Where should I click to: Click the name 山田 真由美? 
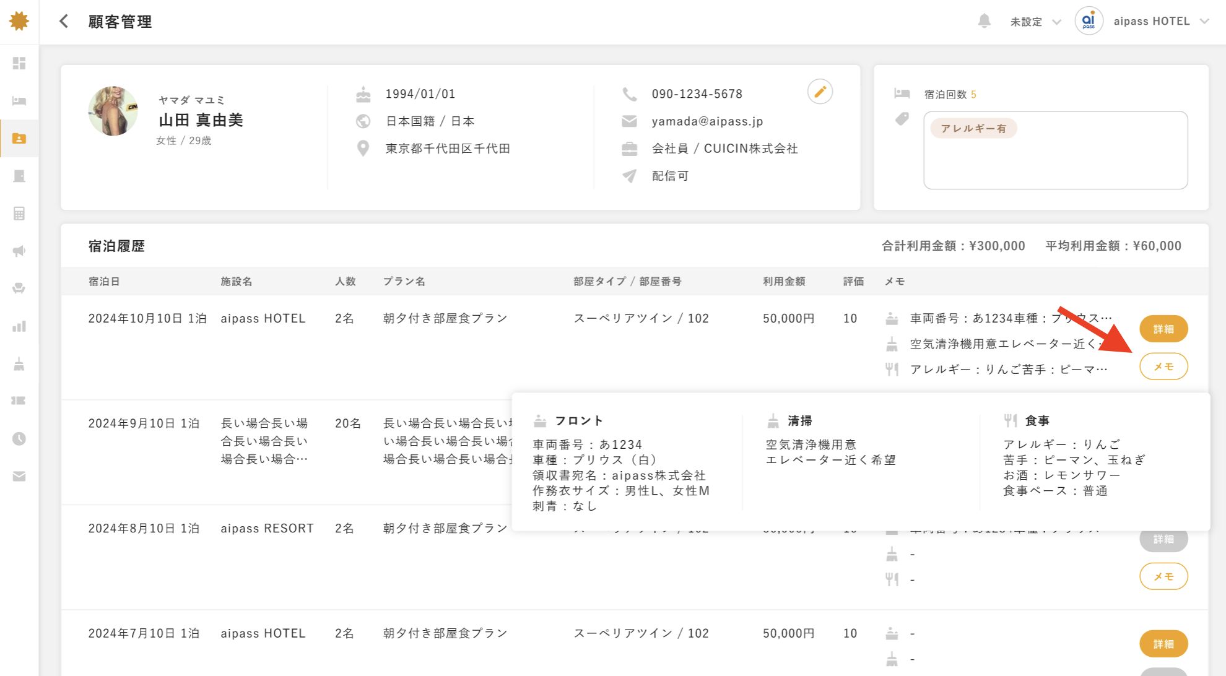coord(201,120)
